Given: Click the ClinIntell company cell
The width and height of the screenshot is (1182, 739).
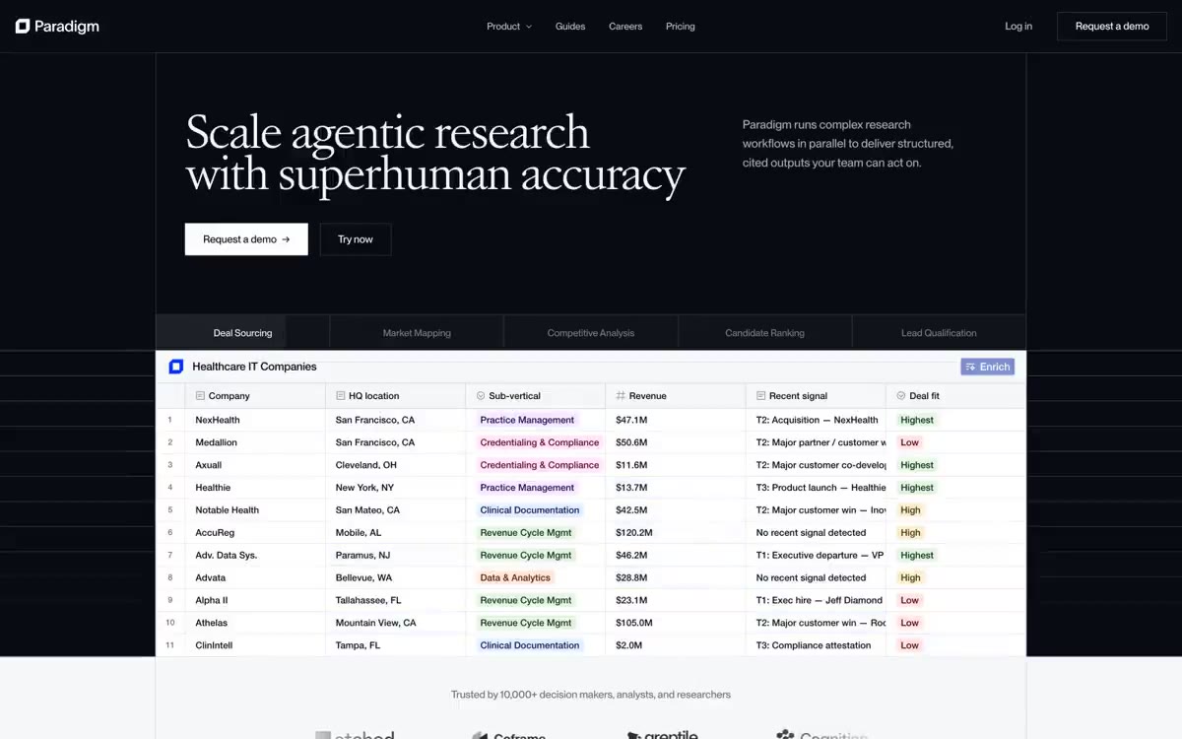Looking at the screenshot, I should point(255,645).
